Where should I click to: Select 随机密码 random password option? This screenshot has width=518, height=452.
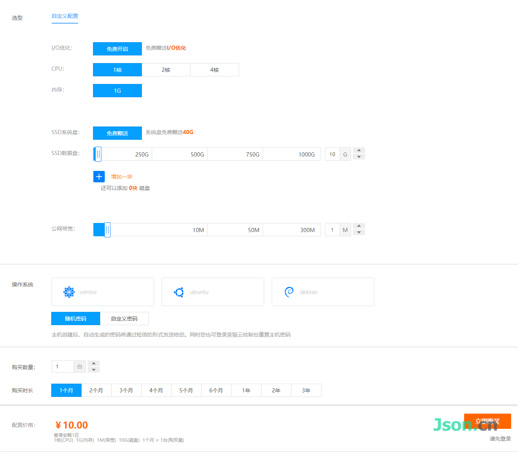[x=76, y=319]
